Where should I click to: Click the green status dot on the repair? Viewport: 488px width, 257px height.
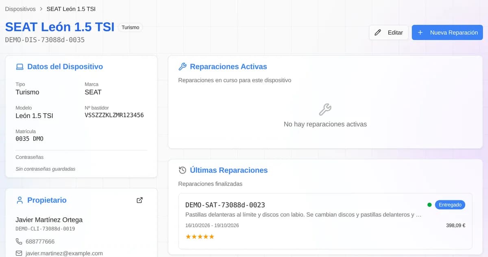pyautogui.click(x=429, y=205)
